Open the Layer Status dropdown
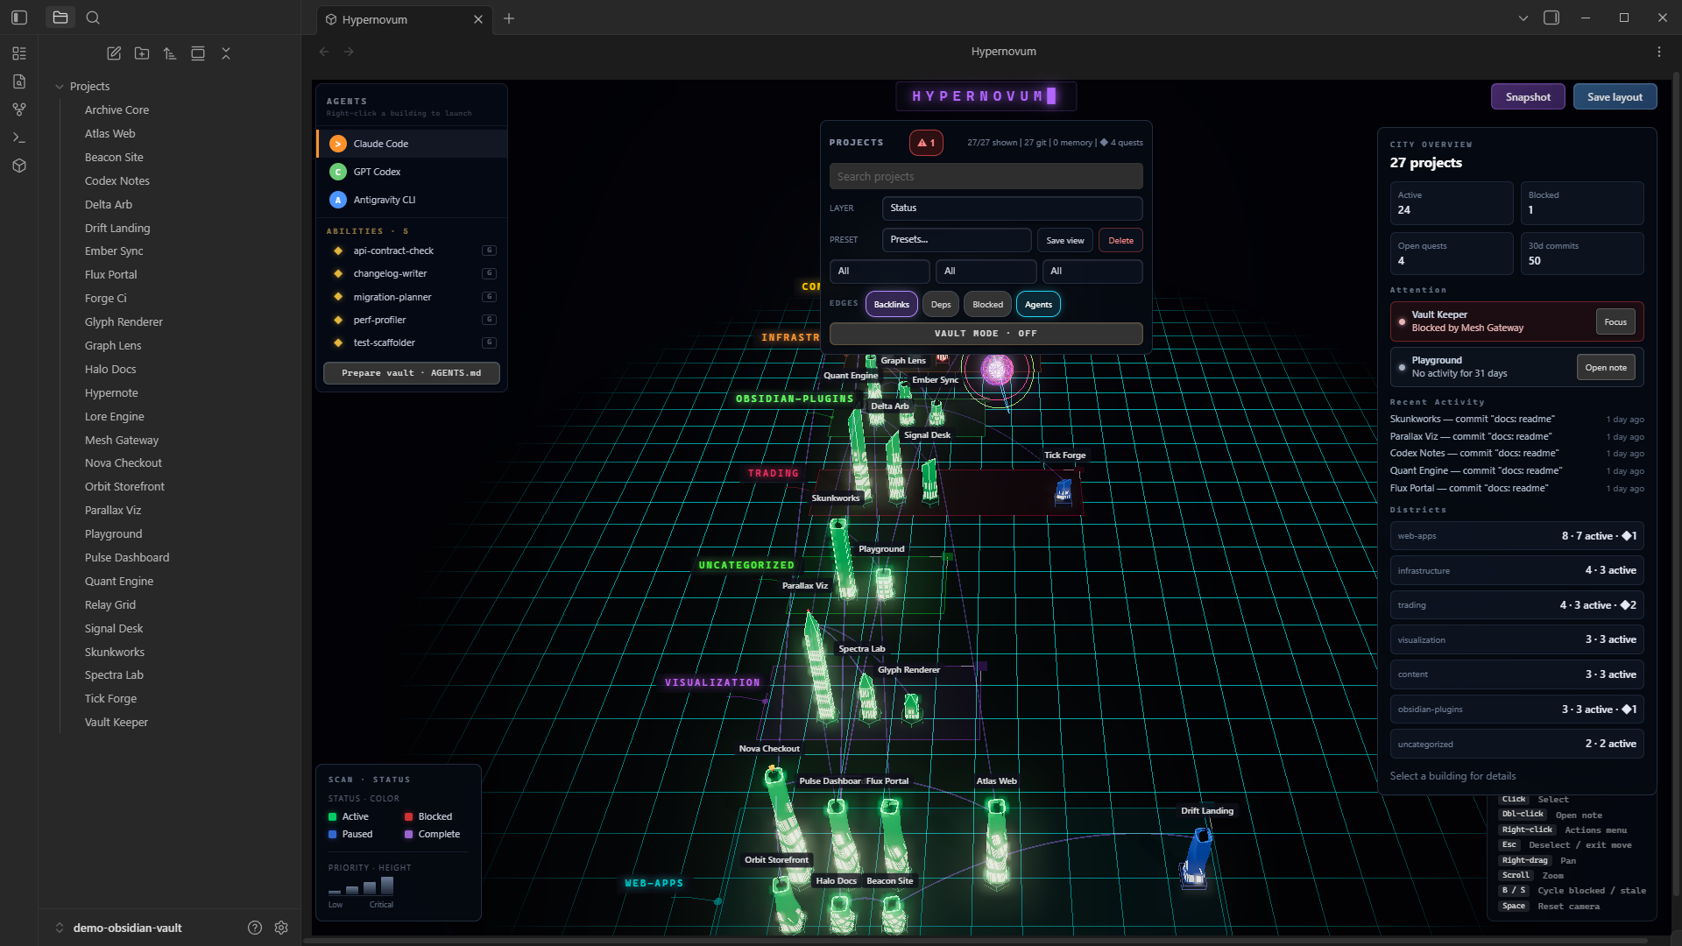Image resolution: width=1682 pixels, height=946 pixels. pos(1012,208)
